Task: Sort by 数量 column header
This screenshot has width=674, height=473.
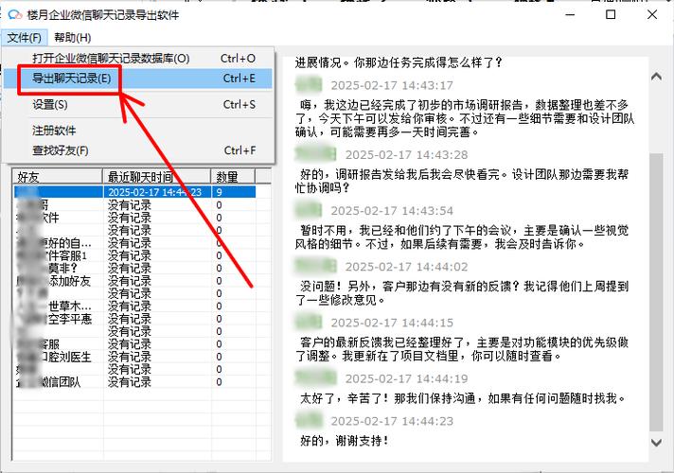Action: [233, 177]
